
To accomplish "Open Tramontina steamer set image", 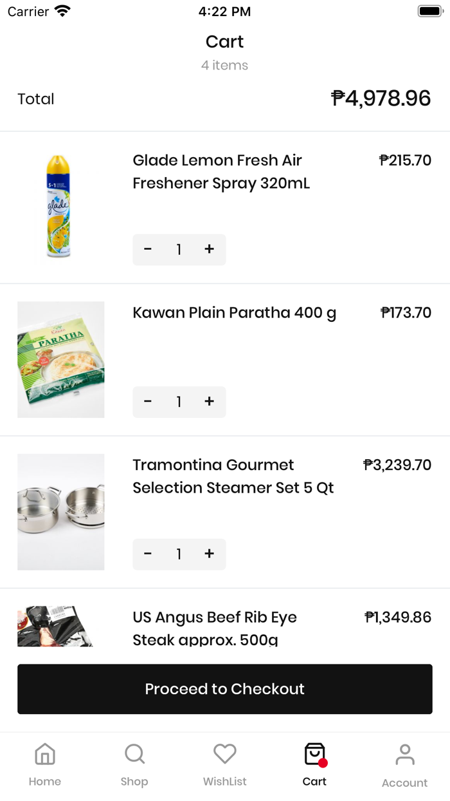I will pyautogui.click(x=60, y=512).
